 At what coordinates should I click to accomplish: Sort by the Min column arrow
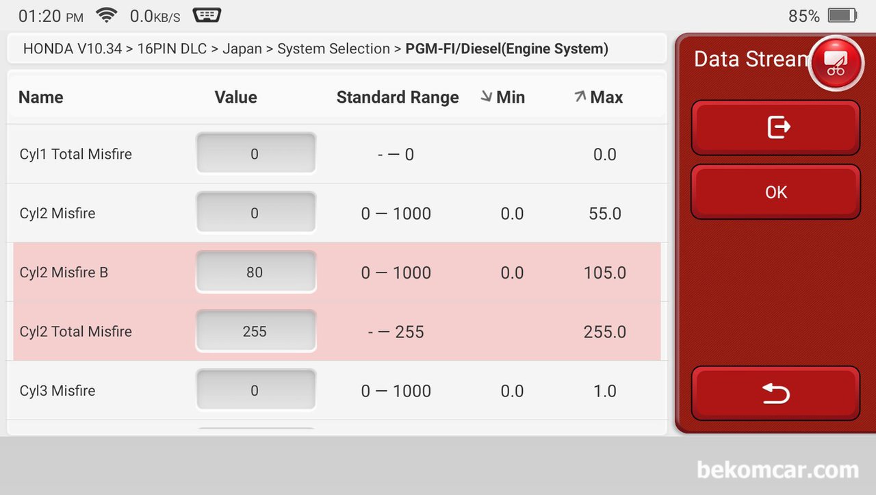[x=487, y=97]
